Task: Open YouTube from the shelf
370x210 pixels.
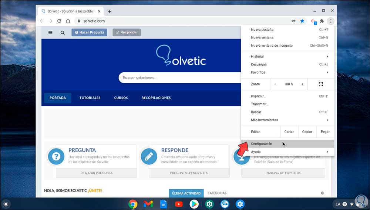Action: (179, 204)
